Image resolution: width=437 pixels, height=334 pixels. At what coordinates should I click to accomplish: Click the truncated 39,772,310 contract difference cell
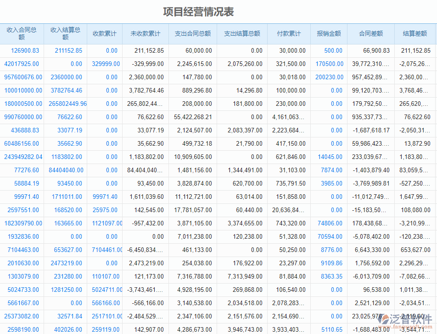371,64
